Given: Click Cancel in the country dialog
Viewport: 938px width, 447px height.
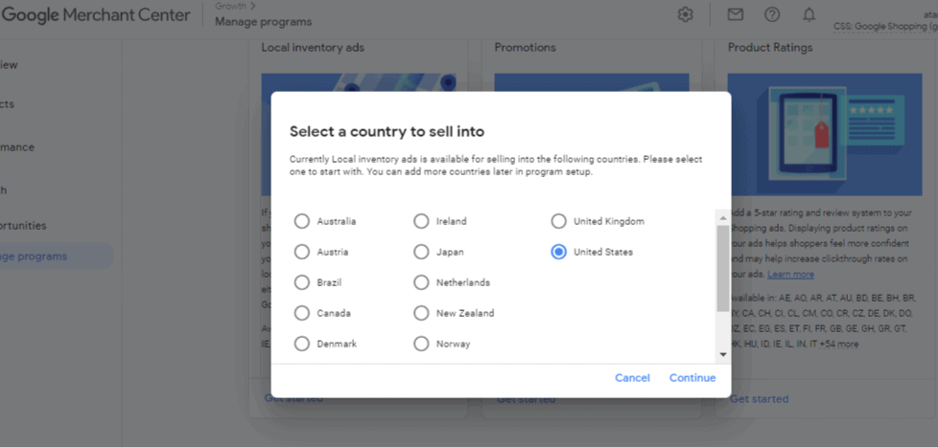Looking at the screenshot, I should coord(632,378).
